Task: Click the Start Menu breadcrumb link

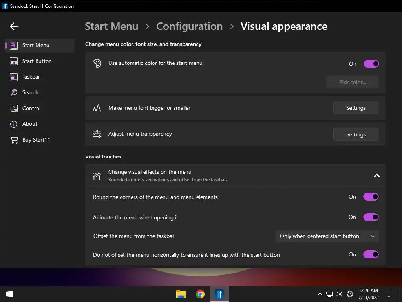Action: pyautogui.click(x=111, y=26)
